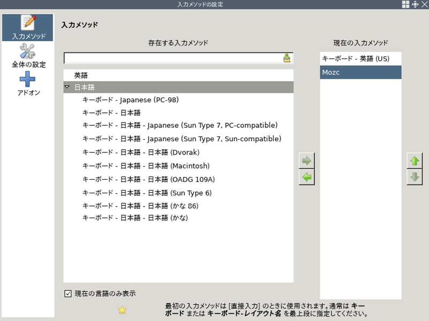Click the input method search field
This screenshot has width=429, height=321.
(x=172, y=58)
